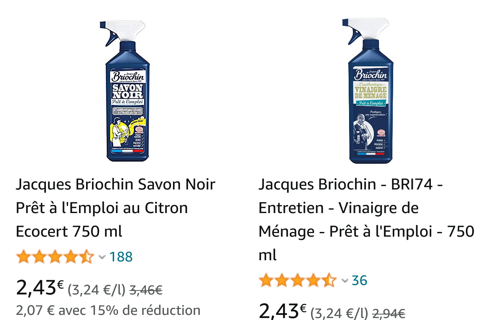This screenshot has width=480, height=320.
Task: Click the star rating of Savon Noir
Action: (x=55, y=256)
